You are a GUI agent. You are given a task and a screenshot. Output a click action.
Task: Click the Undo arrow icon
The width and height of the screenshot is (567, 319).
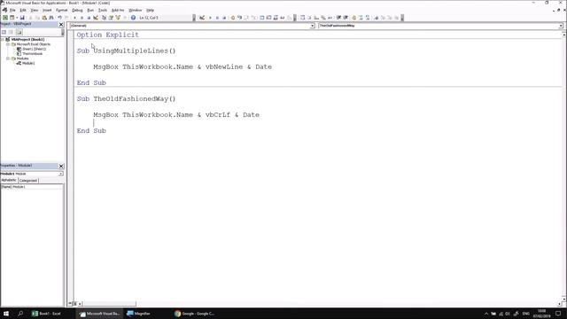59,18
